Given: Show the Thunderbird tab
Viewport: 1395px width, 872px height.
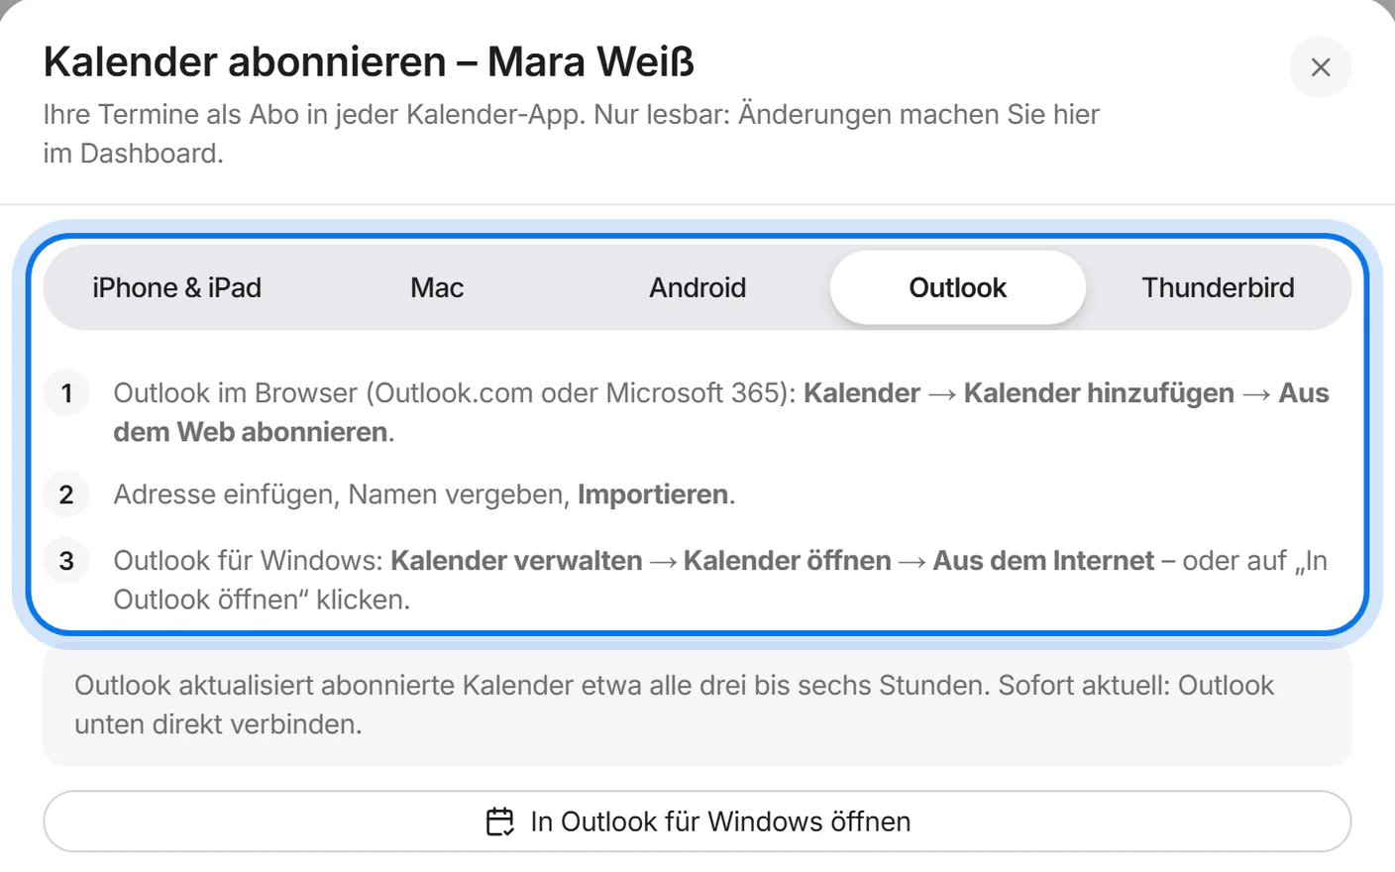Looking at the screenshot, I should pos(1218,287).
